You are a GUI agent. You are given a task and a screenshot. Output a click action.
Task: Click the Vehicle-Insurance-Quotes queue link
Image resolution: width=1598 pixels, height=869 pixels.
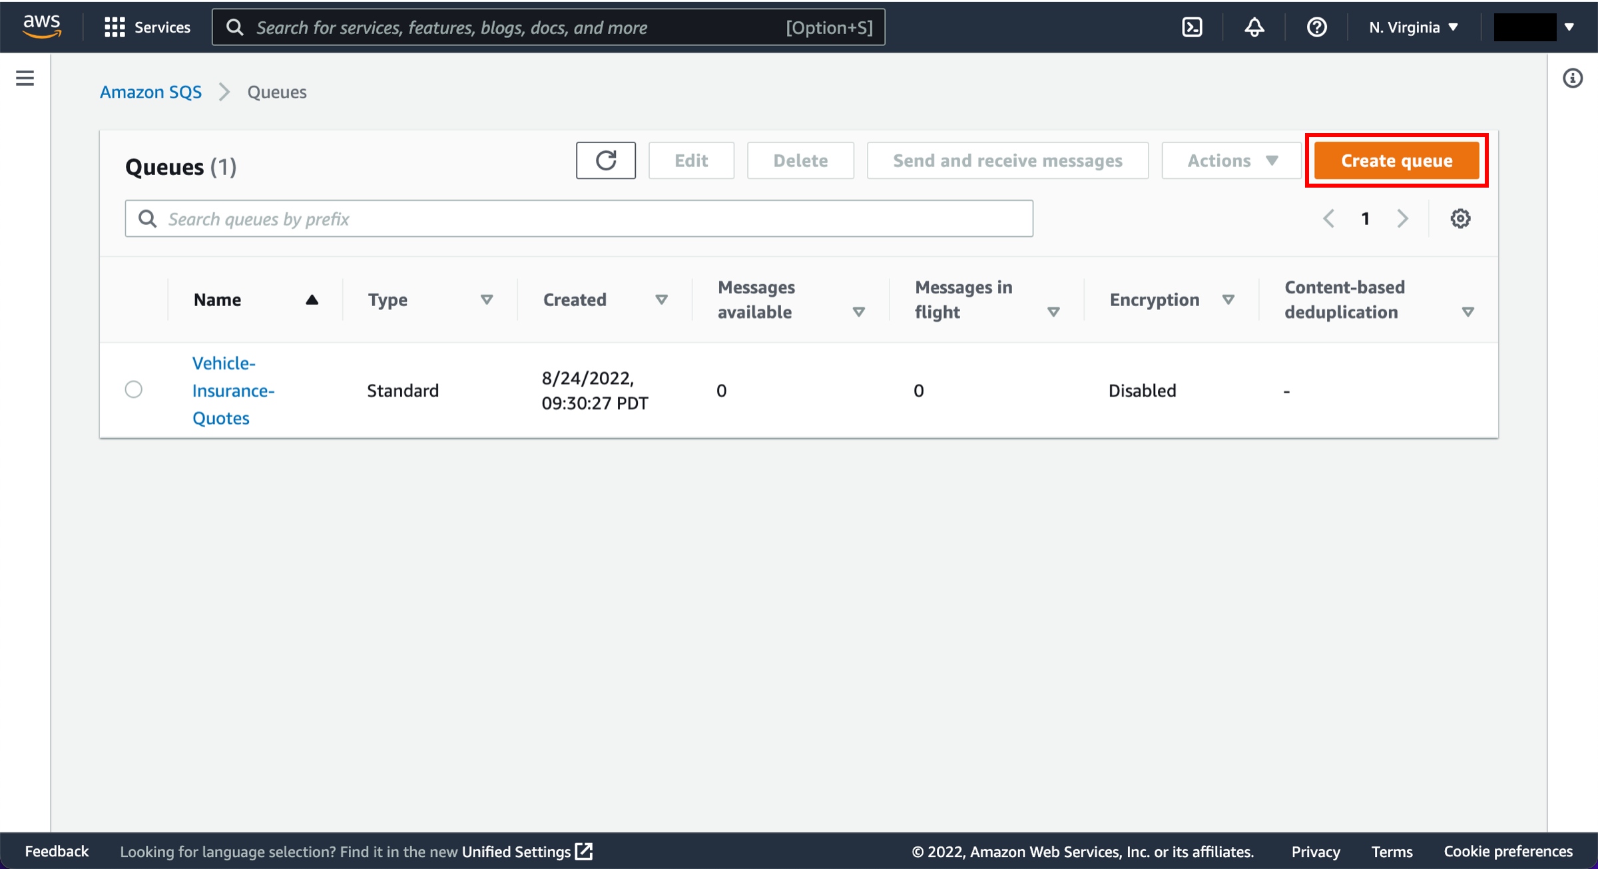point(234,391)
